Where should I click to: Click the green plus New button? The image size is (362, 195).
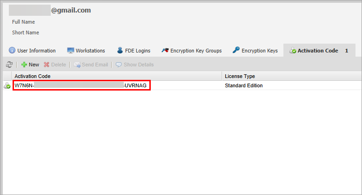click(x=30, y=65)
